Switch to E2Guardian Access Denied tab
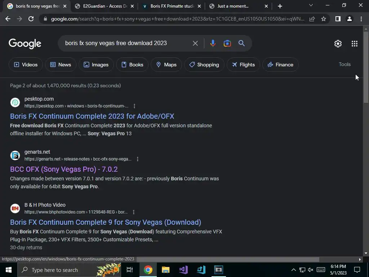This screenshot has width=369, height=277. (105, 6)
